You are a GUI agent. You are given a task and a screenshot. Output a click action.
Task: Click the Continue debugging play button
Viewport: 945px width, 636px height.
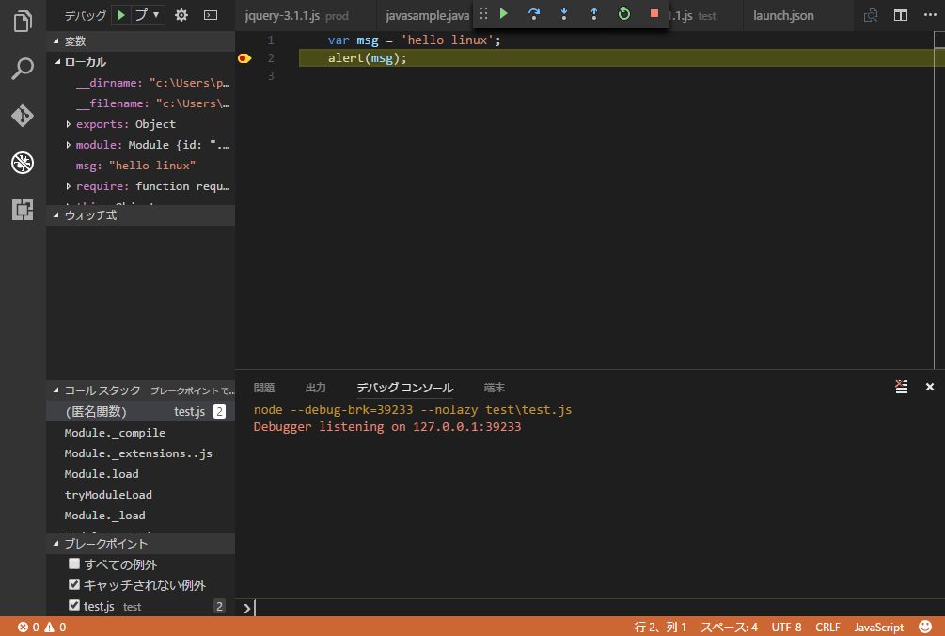504,14
